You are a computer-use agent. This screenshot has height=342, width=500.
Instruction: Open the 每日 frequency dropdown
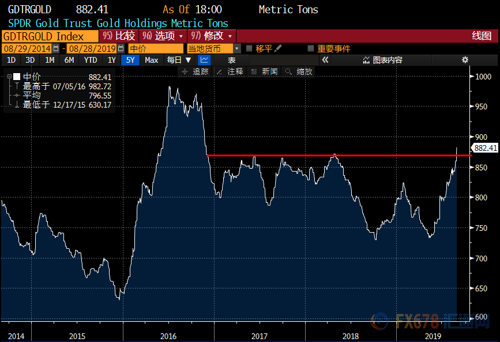click(x=179, y=60)
